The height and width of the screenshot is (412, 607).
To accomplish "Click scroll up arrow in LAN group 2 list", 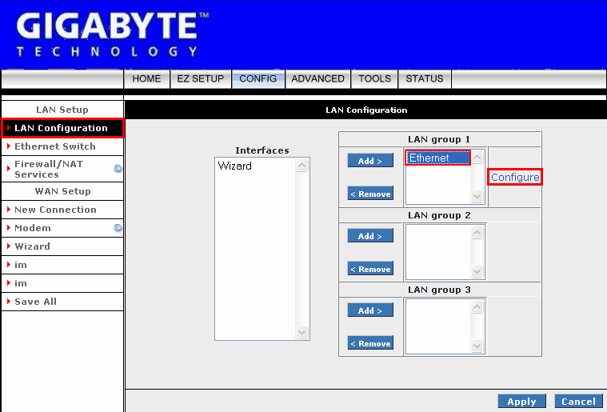I will pyautogui.click(x=477, y=232).
